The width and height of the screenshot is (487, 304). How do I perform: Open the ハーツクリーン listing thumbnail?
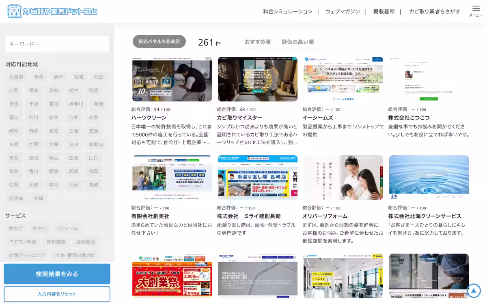pyautogui.click(x=172, y=79)
